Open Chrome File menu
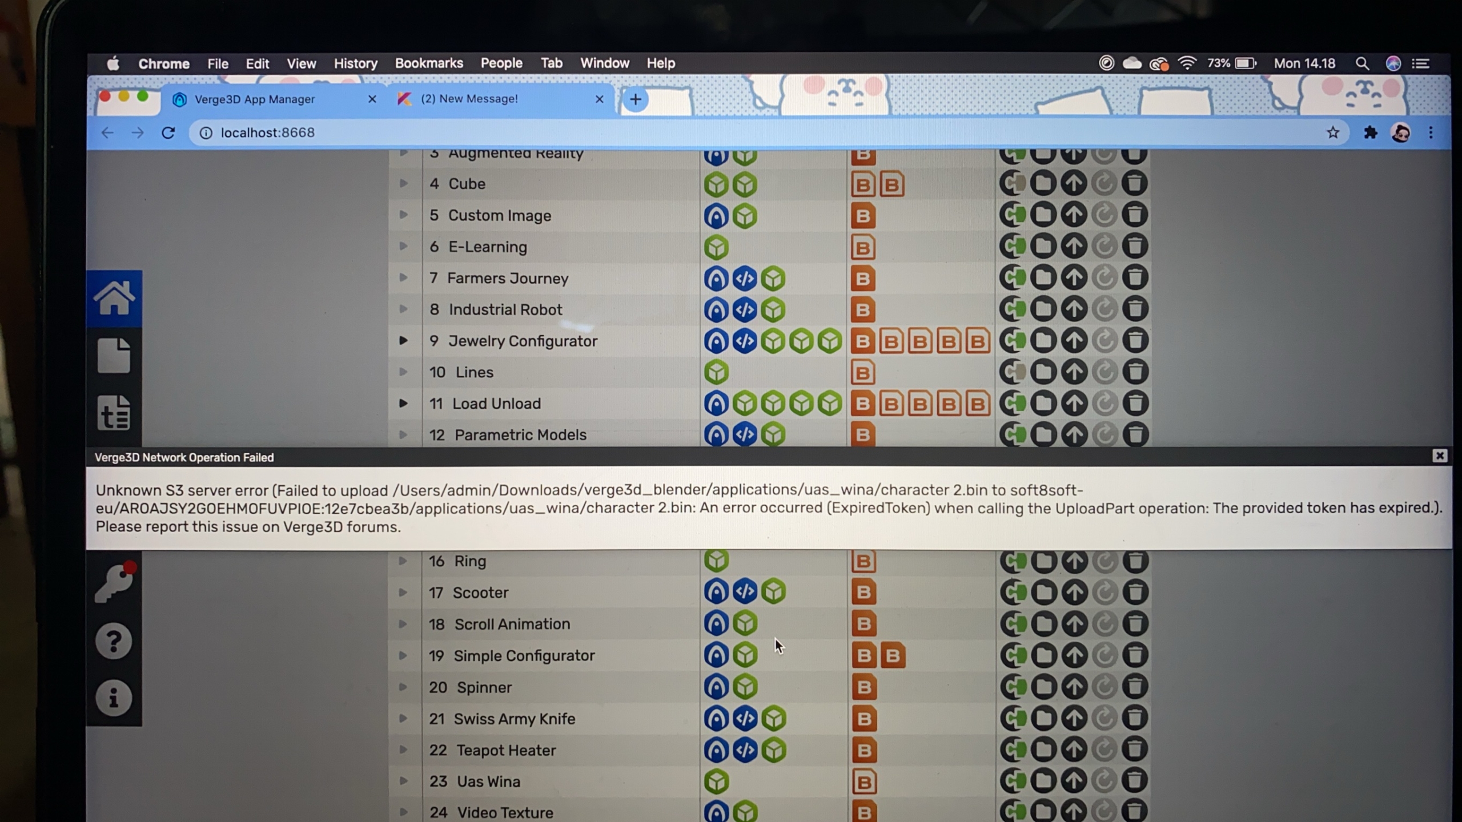 pyautogui.click(x=218, y=63)
